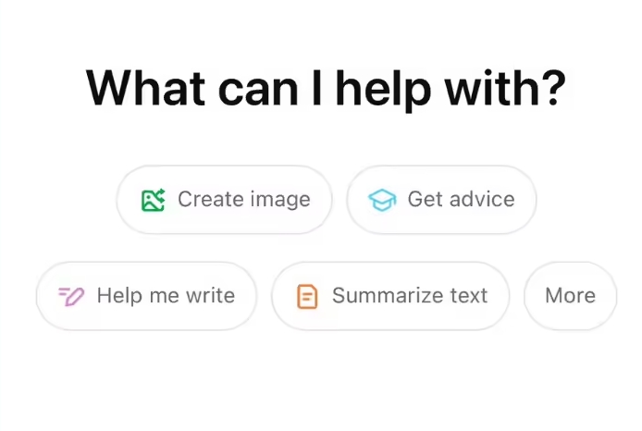The height and width of the screenshot is (431, 642).
Task: Click the 'Create image' text label
Action: coord(244,200)
